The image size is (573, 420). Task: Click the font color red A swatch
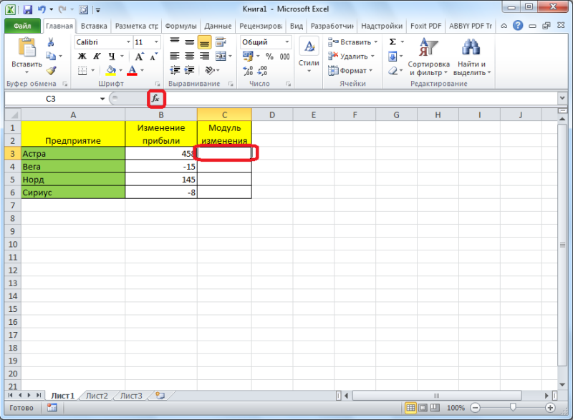133,70
